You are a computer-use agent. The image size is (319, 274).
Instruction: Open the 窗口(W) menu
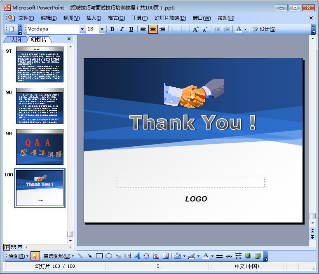pos(202,18)
